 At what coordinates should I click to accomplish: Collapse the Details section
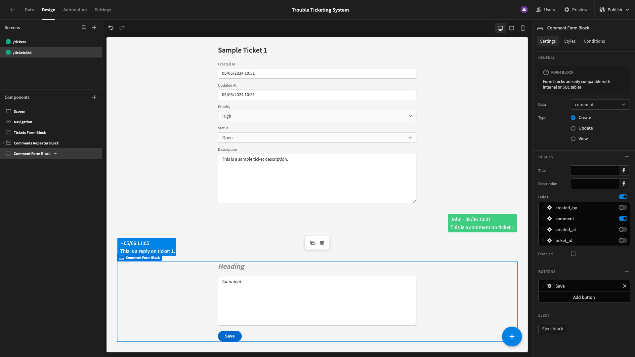[627, 157]
